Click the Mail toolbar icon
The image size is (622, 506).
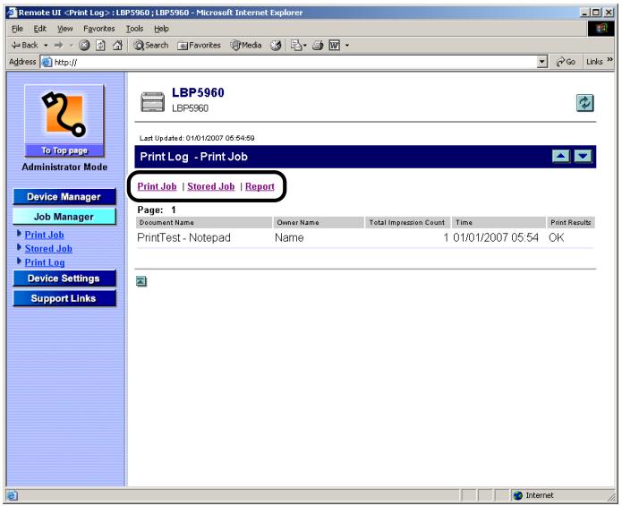296,46
